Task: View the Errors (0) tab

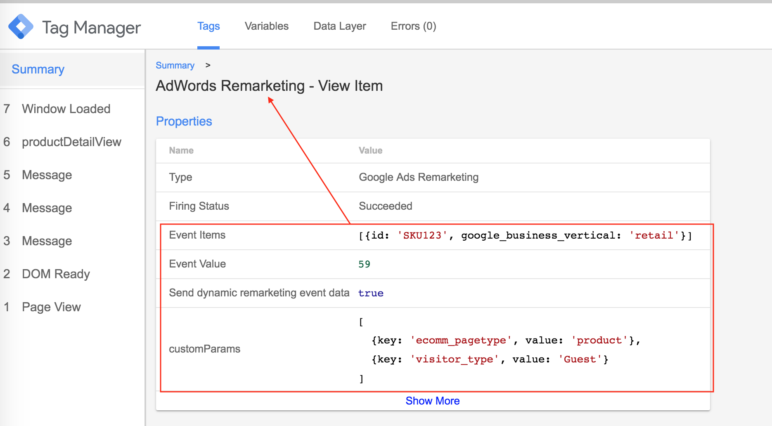Action: coord(413,26)
